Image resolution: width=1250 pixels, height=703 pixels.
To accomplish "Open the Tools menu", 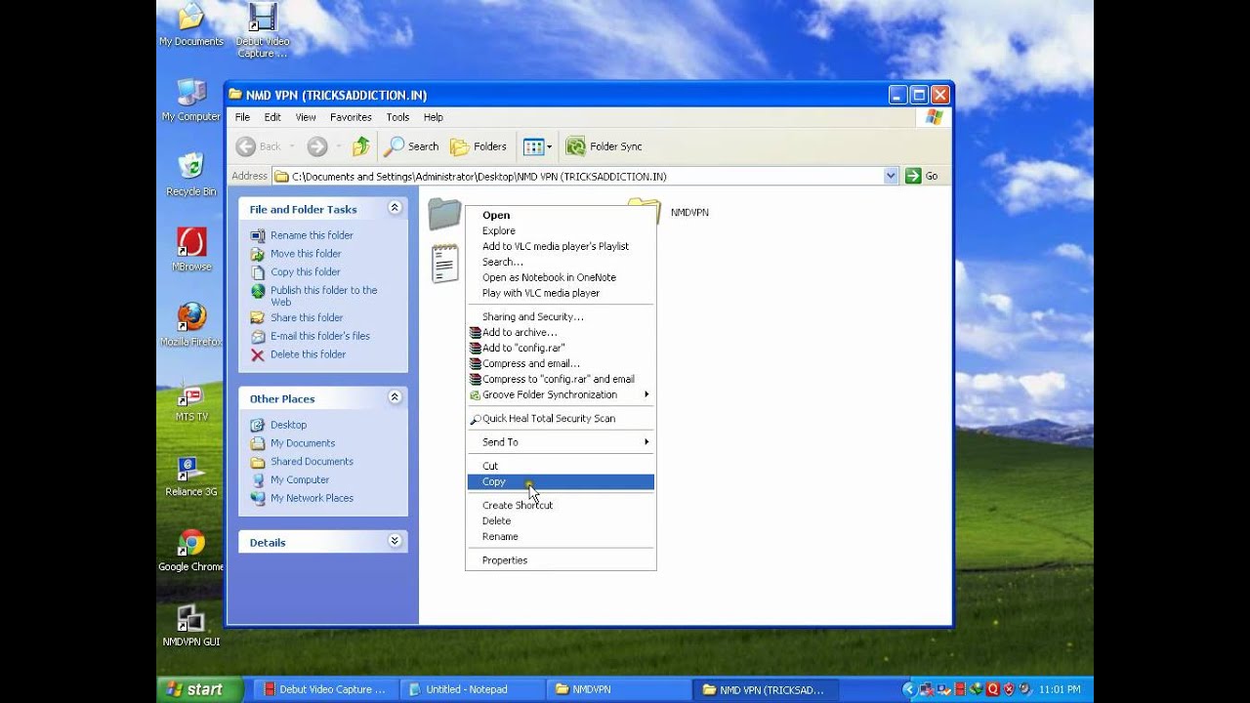I will pyautogui.click(x=397, y=117).
